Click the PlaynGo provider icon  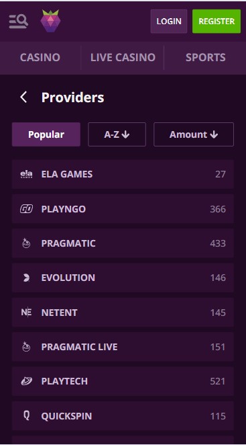coord(26,209)
